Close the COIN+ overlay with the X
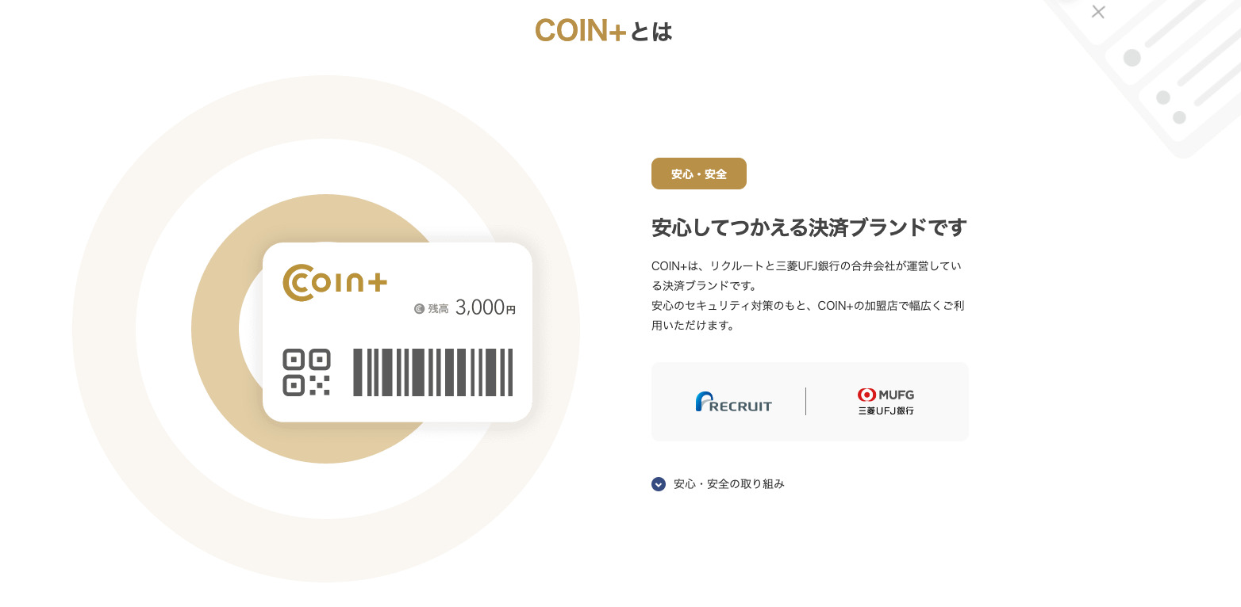The image size is (1241, 607). click(x=1098, y=12)
